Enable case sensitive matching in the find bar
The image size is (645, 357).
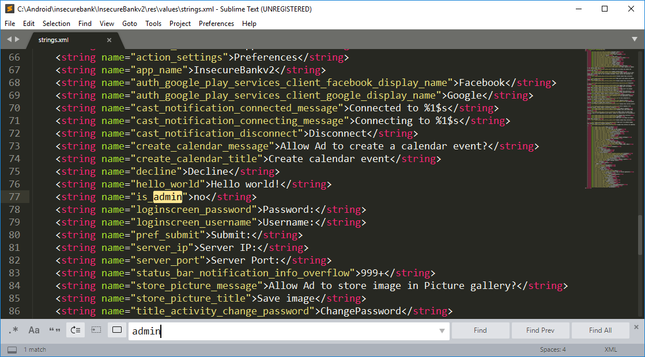[33, 330]
